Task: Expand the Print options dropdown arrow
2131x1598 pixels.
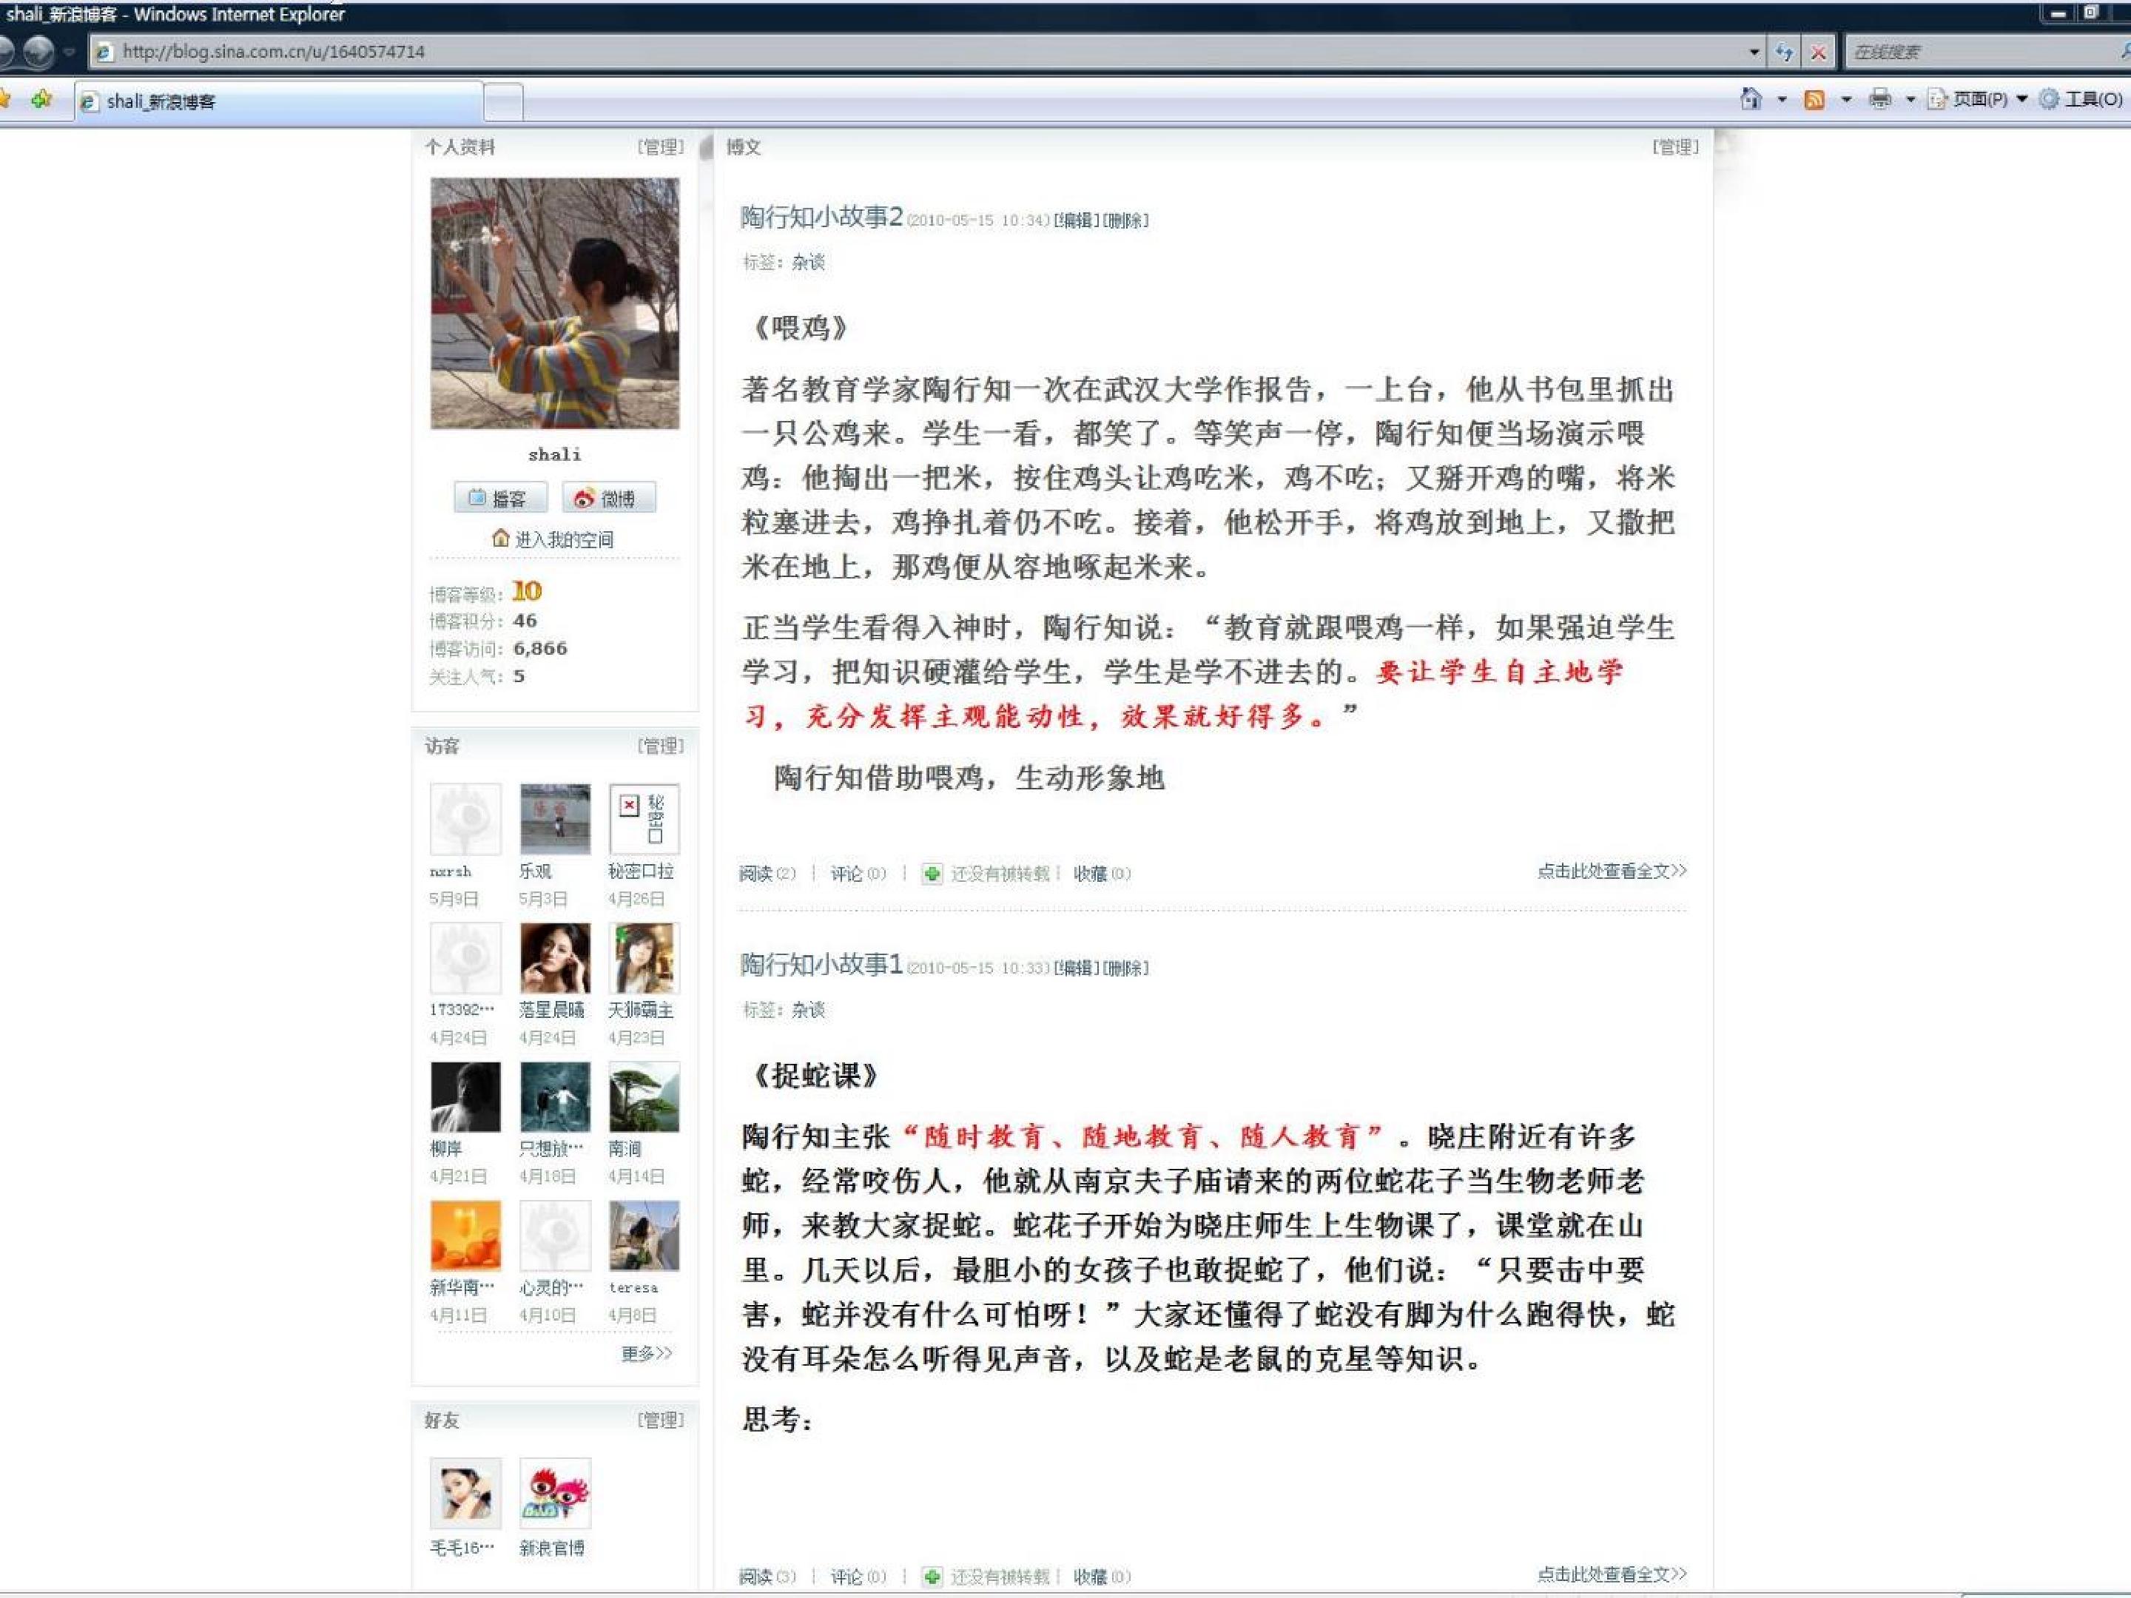Action: click(x=1911, y=99)
